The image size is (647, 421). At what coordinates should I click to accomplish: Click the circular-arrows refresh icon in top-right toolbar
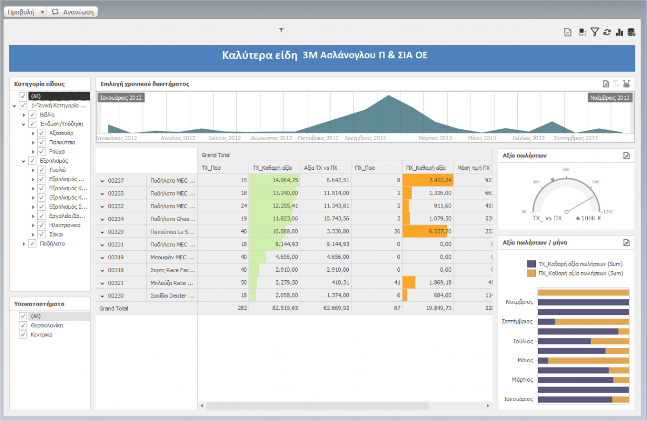tap(607, 32)
